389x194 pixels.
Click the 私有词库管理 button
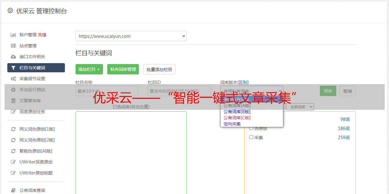[123, 69]
